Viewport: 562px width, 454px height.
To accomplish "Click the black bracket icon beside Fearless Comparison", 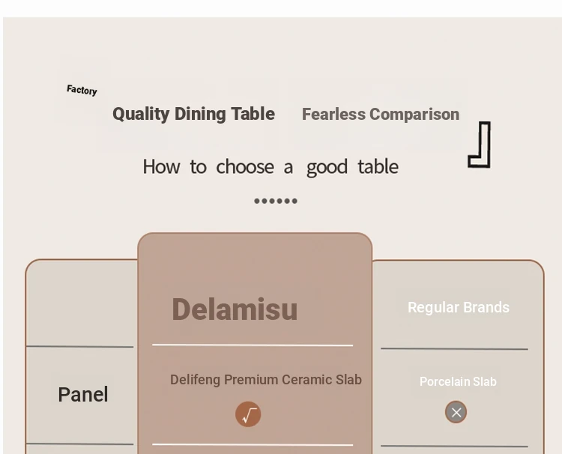I will click(x=480, y=145).
